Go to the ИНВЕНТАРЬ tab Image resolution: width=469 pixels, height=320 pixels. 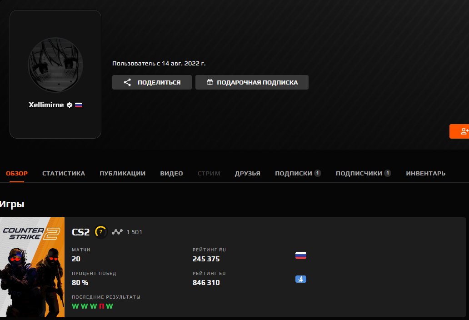pyautogui.click(x=425, y=173)
